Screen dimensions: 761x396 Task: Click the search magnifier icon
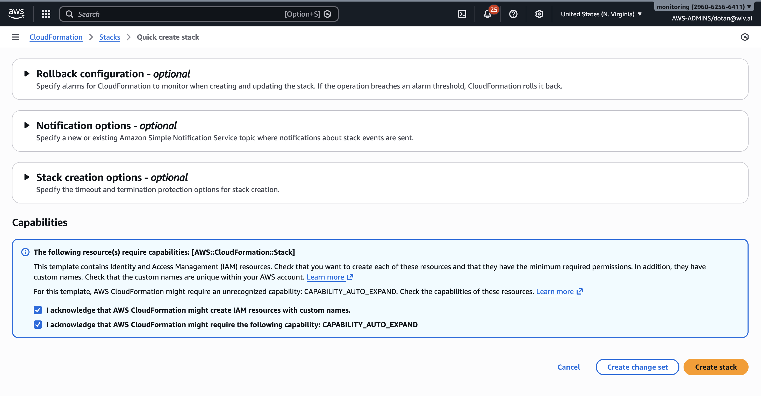click(x=70, y=14)
